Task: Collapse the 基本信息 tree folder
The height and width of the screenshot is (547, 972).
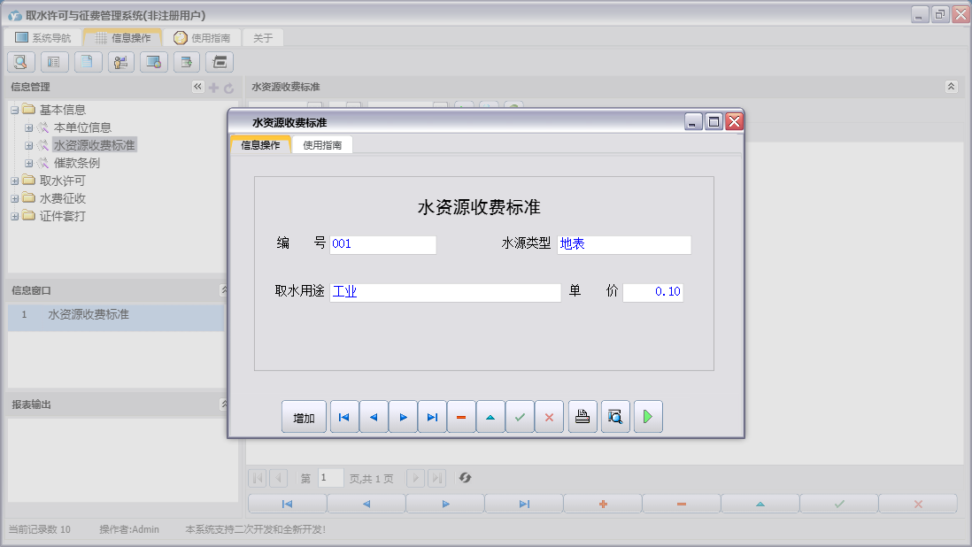Action: tap(15, 110)
